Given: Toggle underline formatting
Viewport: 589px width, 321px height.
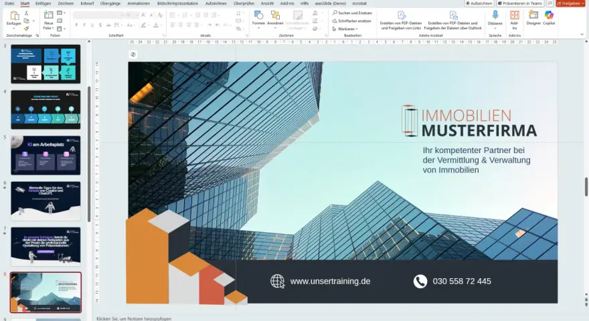Looking at the screenshot, I should [x=92, y=25].
